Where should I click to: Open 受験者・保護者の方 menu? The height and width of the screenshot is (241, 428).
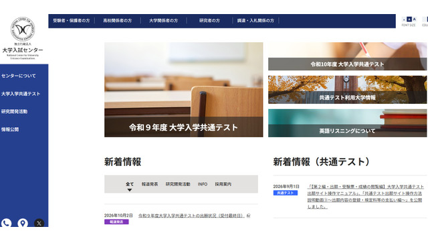coord(72,21)
